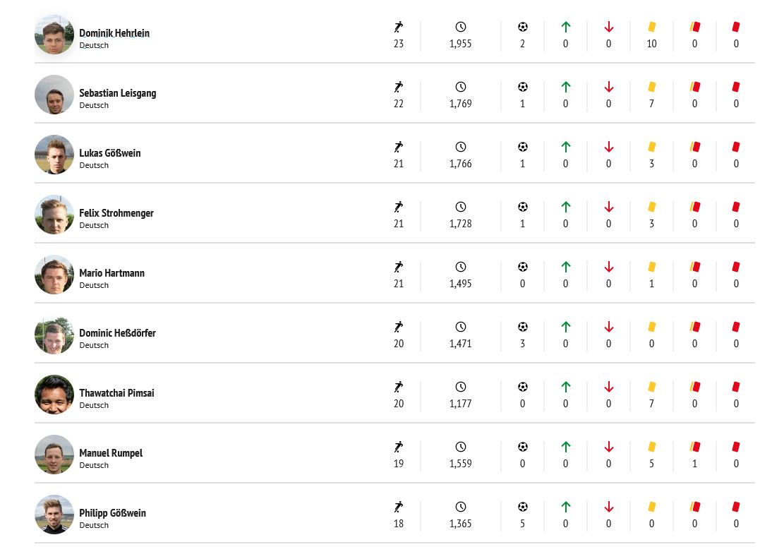The height and width of the screenshot is (547, 760).
Task: Click Mario Hartmann's player photo
Action: (x=54, y=275)
